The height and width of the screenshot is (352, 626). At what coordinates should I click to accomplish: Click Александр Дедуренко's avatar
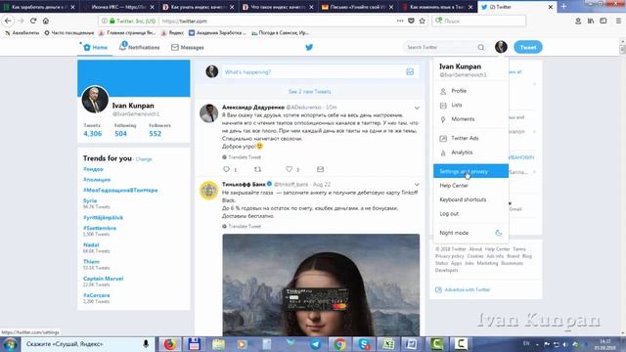208,113
